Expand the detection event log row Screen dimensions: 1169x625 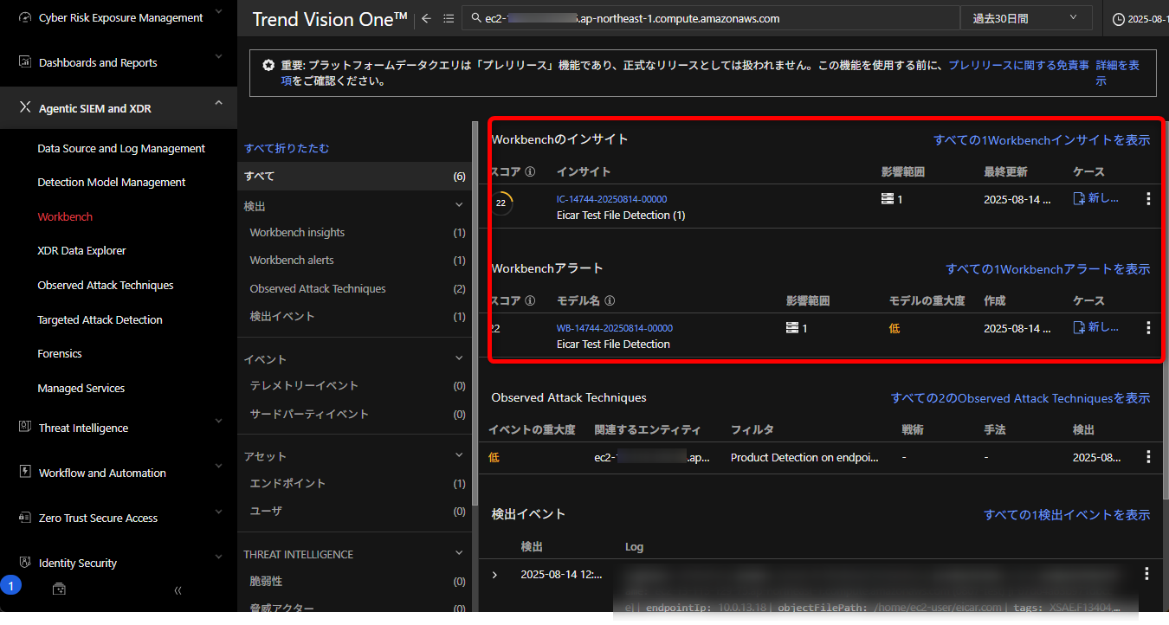tap(494, 575)
